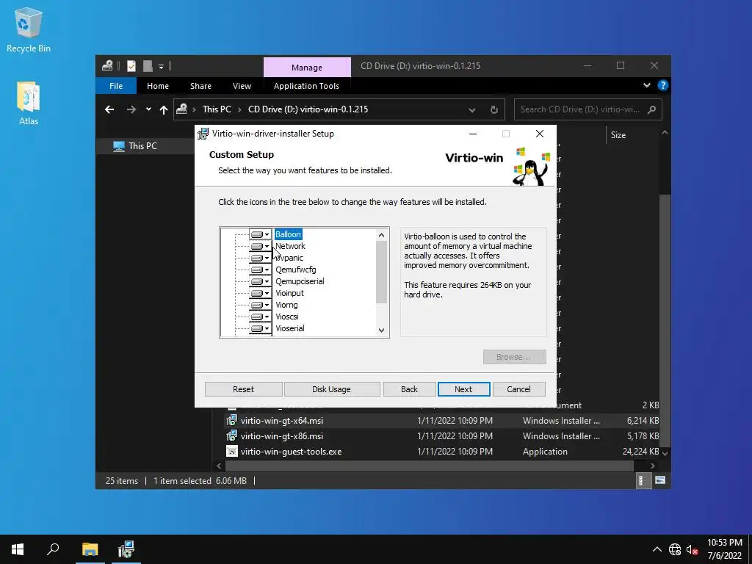Select the Network feature label

290,246
